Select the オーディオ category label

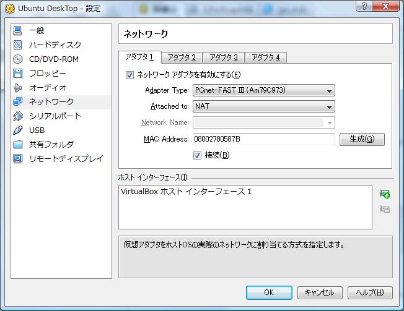coord(48,88)
